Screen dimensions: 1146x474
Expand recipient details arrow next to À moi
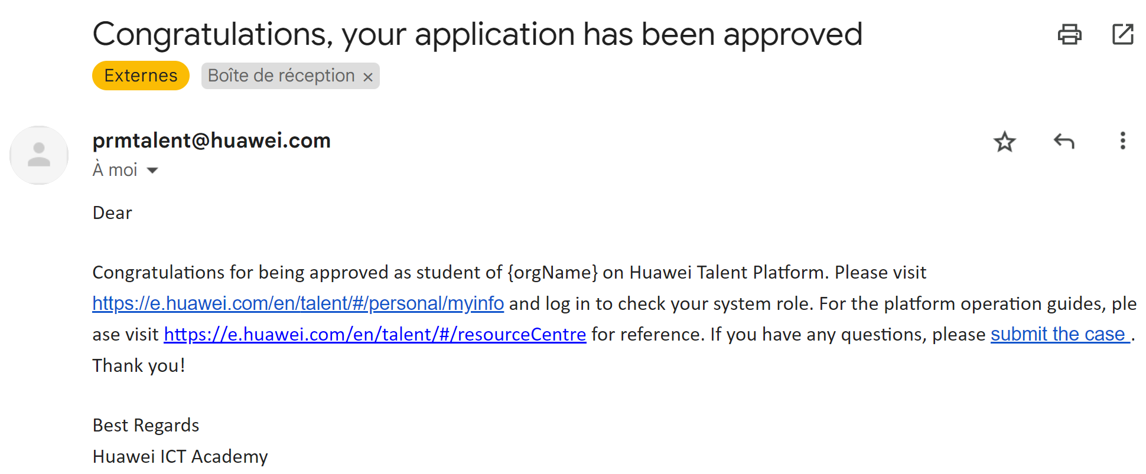point(152,171)
